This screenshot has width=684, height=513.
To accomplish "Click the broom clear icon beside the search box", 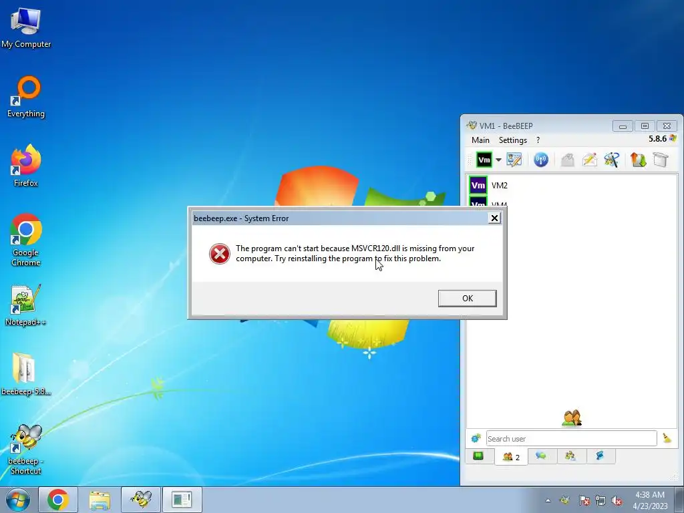I will [x=667, y=438].
